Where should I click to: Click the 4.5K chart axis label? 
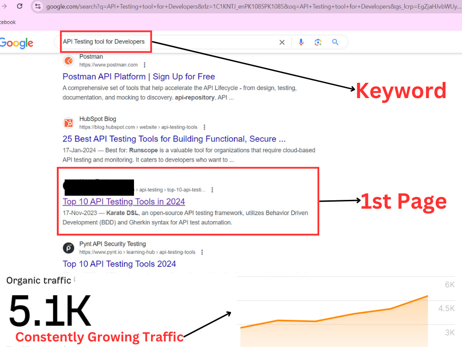click(446, 309)
